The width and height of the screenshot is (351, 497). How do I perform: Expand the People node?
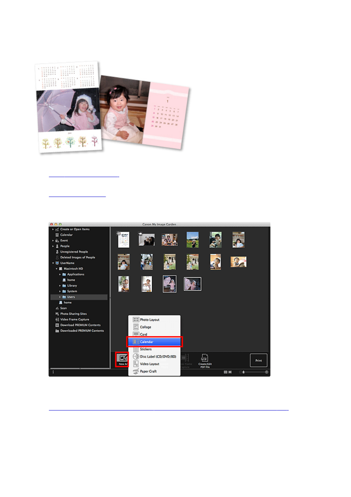pyautogui.click(x=53, y=246)
